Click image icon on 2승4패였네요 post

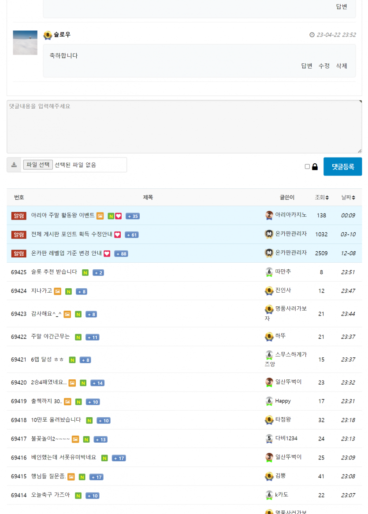click(x=72, y=383)
